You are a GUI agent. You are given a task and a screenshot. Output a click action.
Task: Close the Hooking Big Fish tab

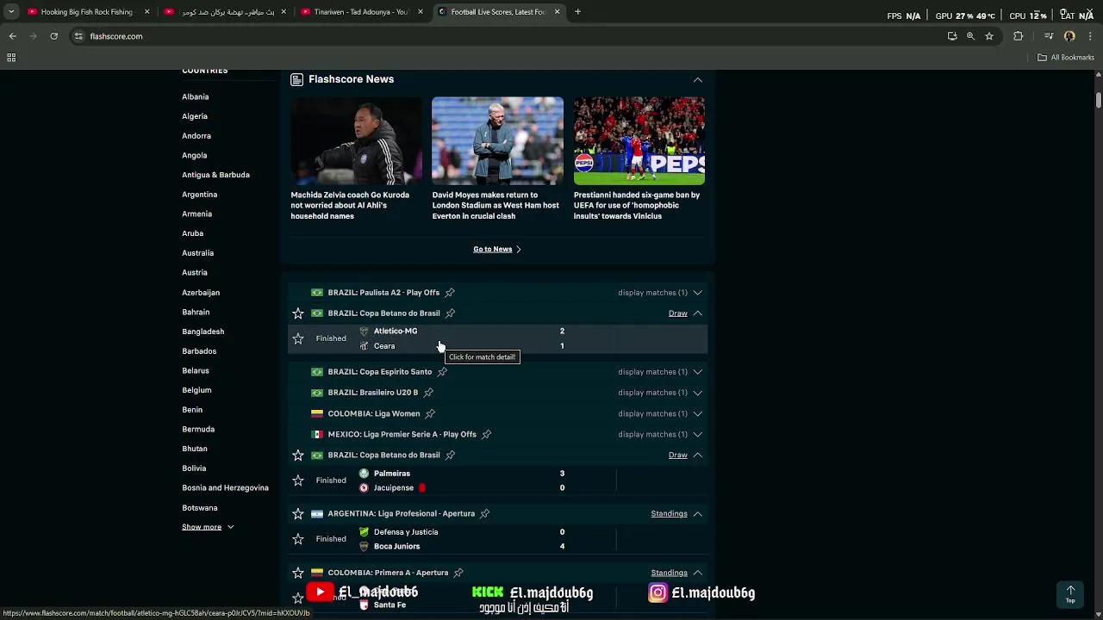pyautogui.click(x=146, y=12)
